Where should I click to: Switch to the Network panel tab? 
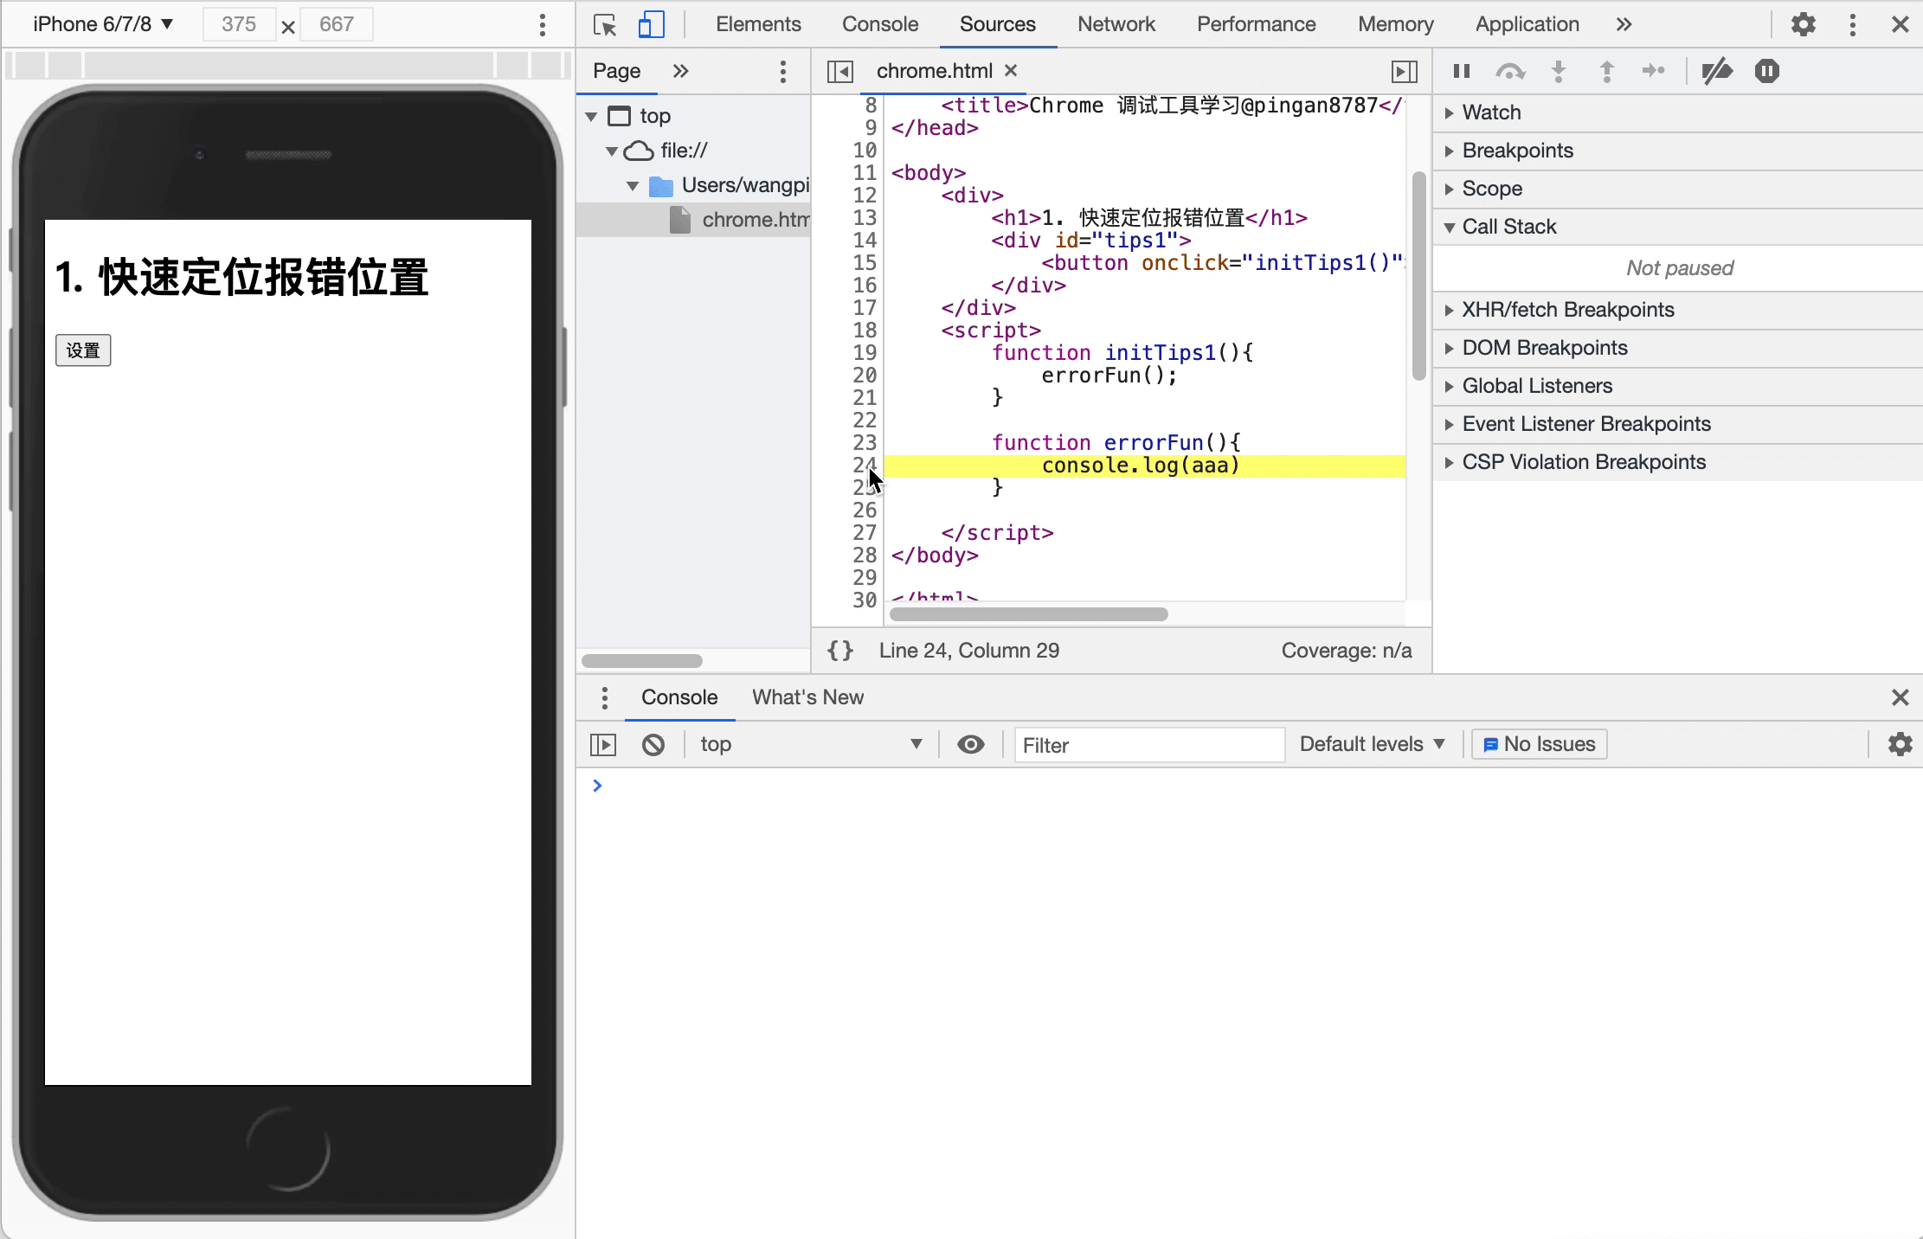click(x=1116, y=24)
